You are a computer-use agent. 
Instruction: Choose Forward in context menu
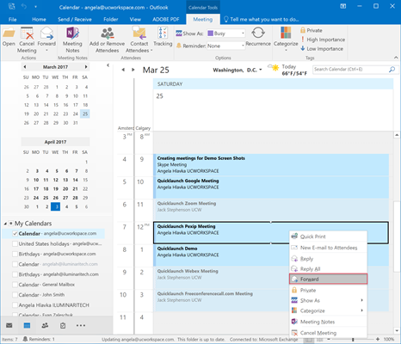[329, 279]
